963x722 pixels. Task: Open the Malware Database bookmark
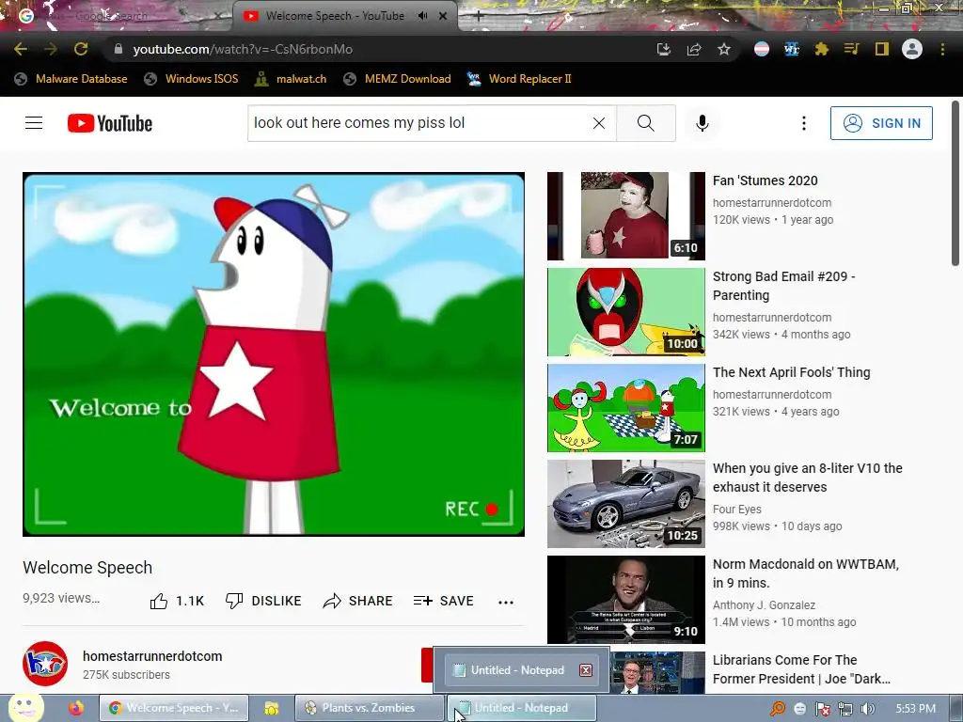(71, 79)
